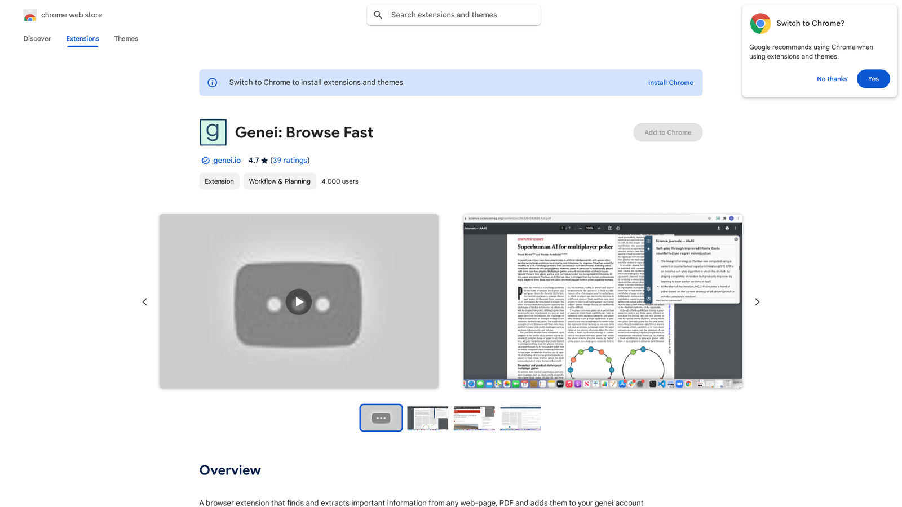The image size is (902, 507).
Task: Click the Chrome Web Store logo
Action: click(x=30, y=15)
